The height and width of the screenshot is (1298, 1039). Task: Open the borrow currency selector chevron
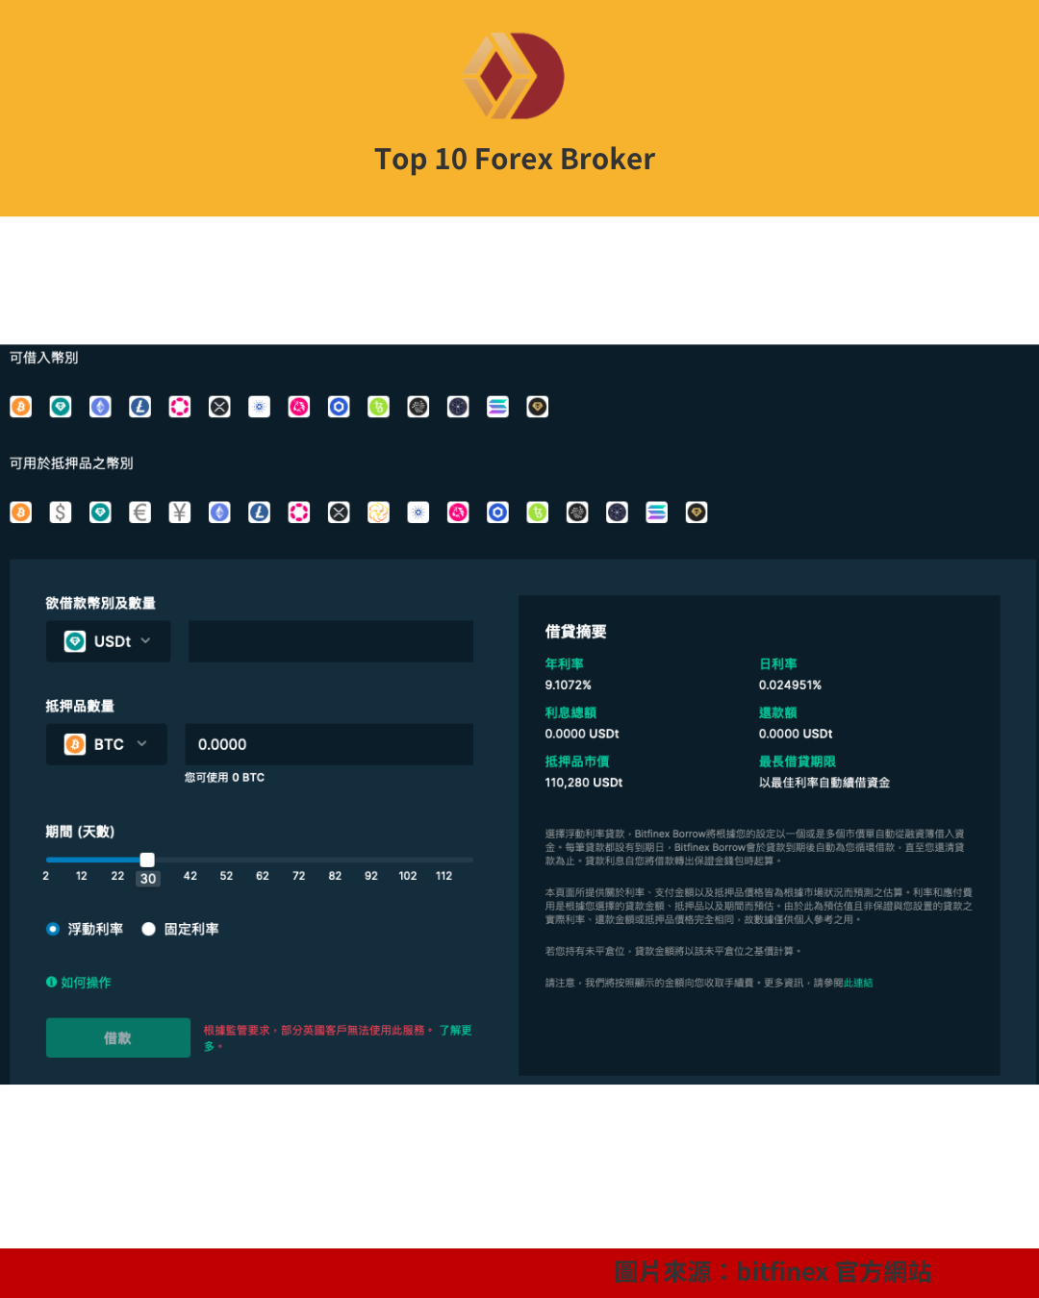pyautogui.click(x=145, y=640)
